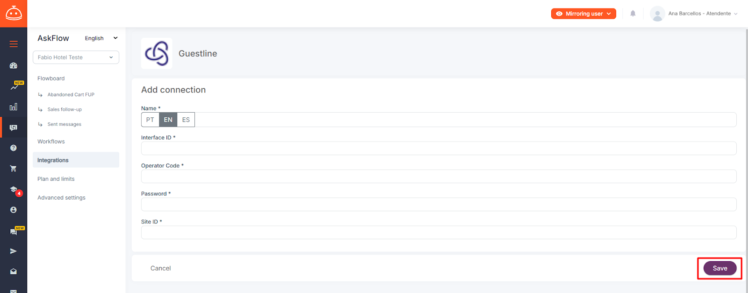Click the Cancel link
This screenshot has width=748, height=293.
point(160,268)
